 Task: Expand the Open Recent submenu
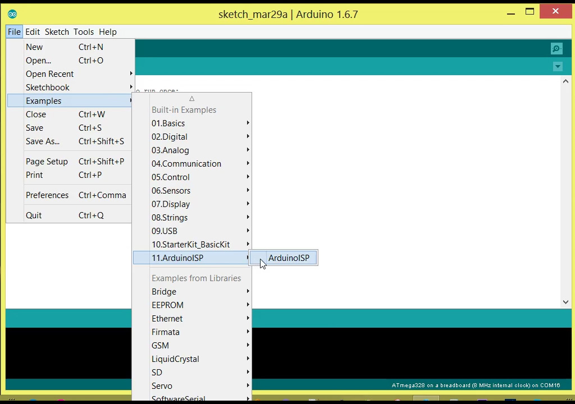click(49, 74)
